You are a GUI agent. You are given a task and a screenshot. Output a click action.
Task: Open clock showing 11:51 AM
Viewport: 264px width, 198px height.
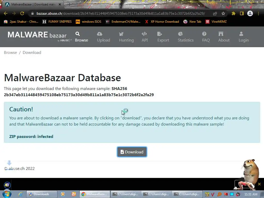(x=251, y=194)
